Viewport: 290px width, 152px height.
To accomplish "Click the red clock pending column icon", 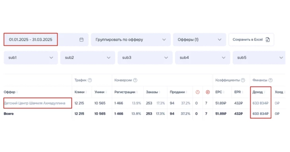I will [197, 92].
